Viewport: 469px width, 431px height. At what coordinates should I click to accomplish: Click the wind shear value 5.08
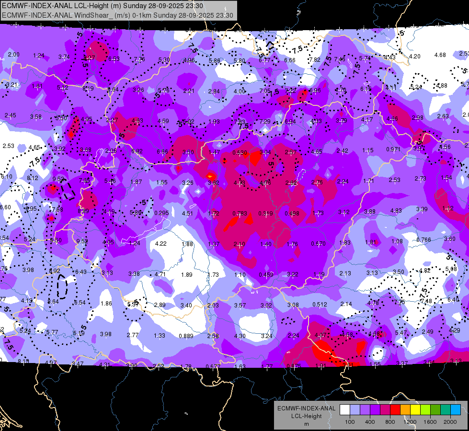click(x=451, y=269)
